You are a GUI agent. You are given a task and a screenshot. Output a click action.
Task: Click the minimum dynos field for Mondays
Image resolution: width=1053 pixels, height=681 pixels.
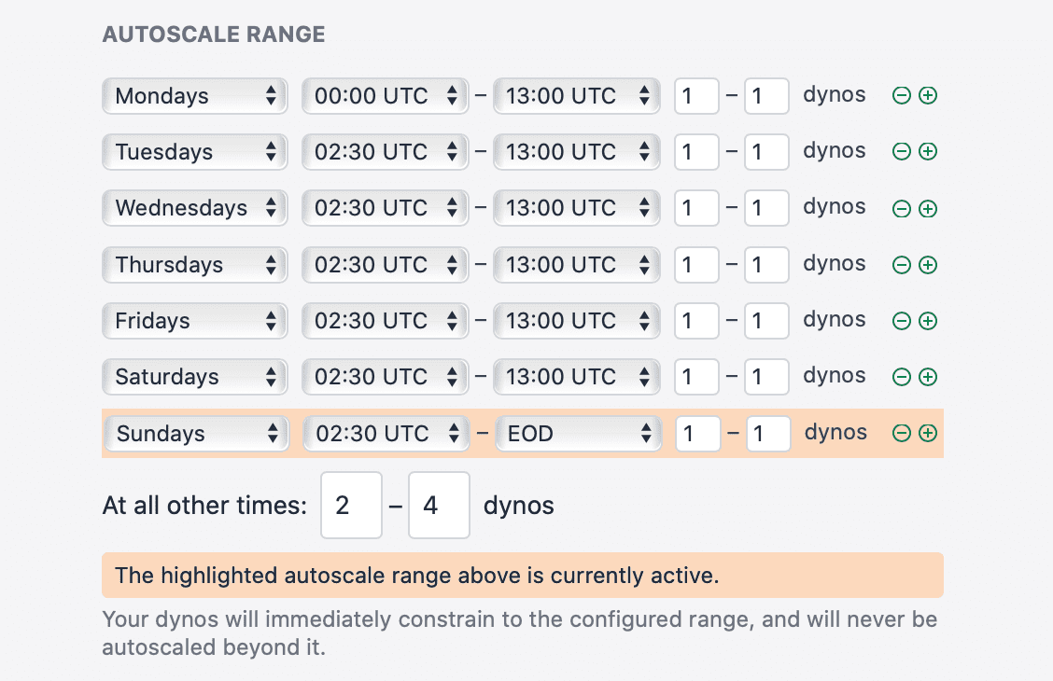[x=696, y=94]
